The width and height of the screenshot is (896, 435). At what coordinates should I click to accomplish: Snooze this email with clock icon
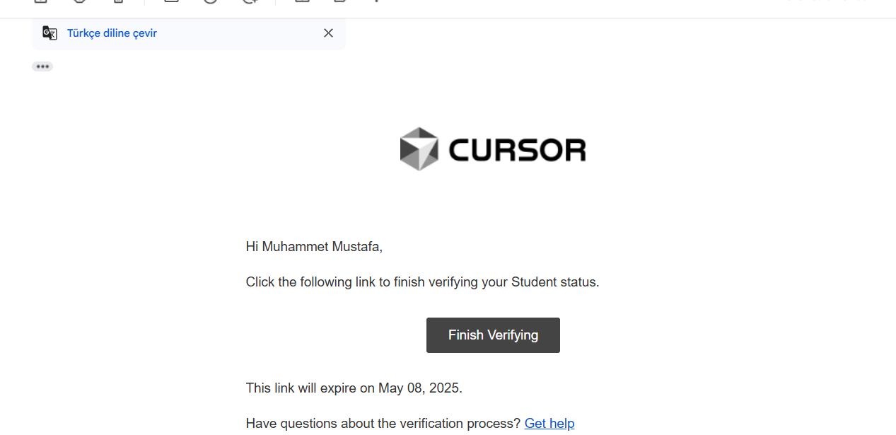point(210,1)
